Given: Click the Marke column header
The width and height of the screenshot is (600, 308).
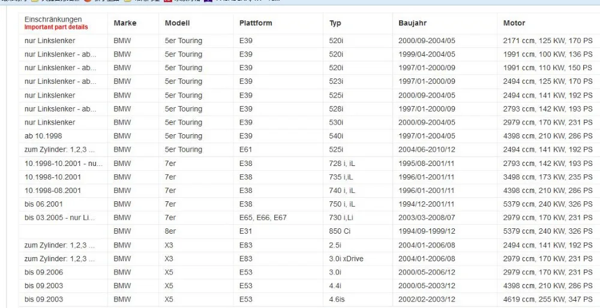Looking at the screenshot, I should coord(125,23).
